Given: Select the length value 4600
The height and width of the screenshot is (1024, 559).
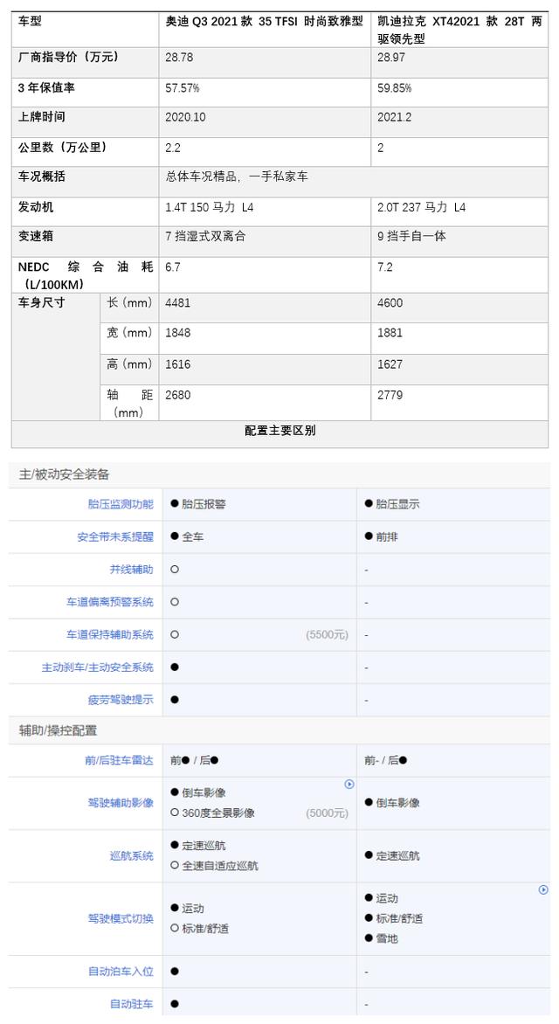Looking at the screenshot, I should [390, 303].
